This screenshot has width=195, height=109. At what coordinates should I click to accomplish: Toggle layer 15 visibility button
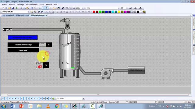(50, 99)
